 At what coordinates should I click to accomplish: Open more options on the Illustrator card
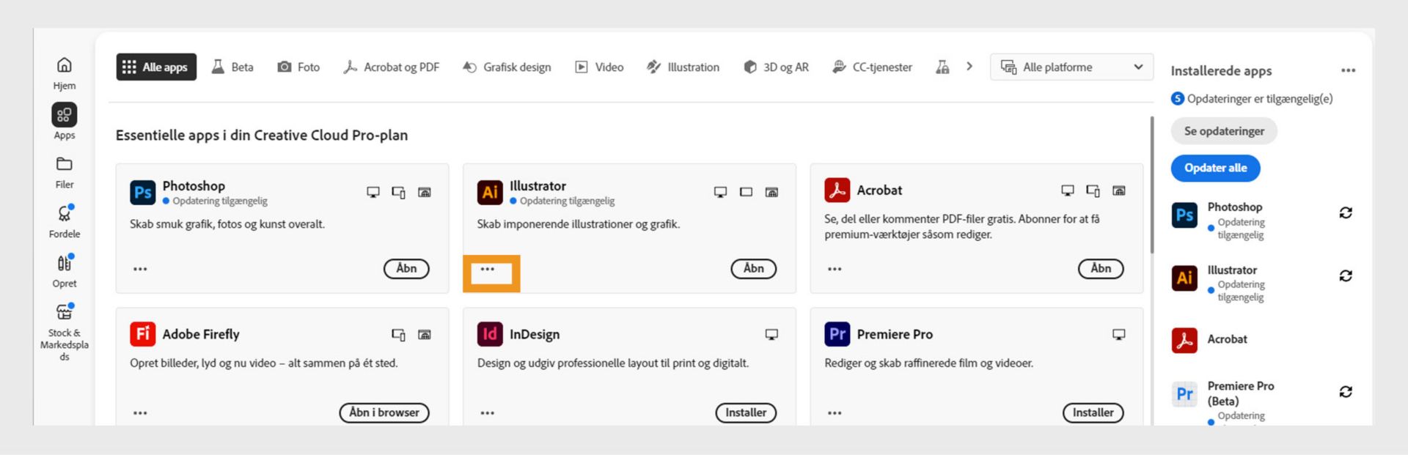coord(488,269)
